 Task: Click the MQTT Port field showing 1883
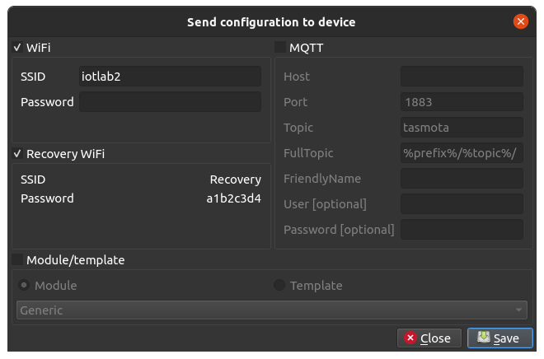(x=462, y=102)
